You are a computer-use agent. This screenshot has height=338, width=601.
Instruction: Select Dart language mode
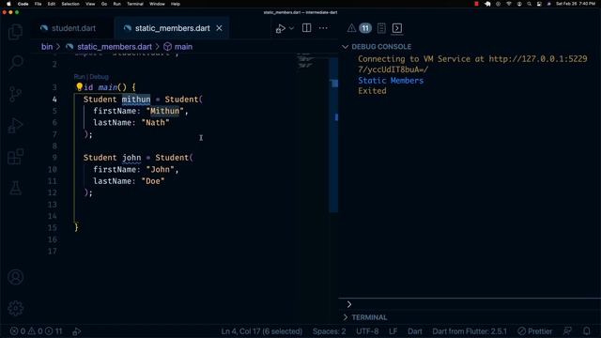click(x=415, y=331)
